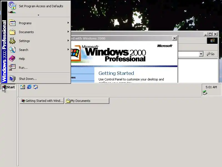Screen dimensions: 222x167
Task: Open the address bar dropdown in My Documents
Action: tap(201, 54)
